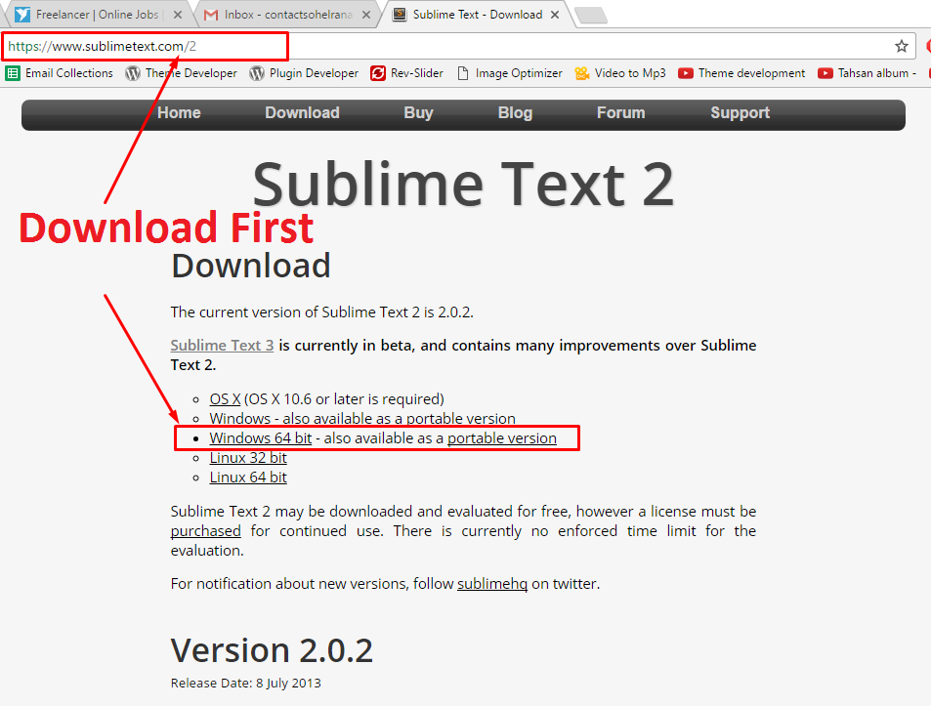Download the Linux 64 bit build
The height and width of the screenshot is (706, 931).
point(248,478)
